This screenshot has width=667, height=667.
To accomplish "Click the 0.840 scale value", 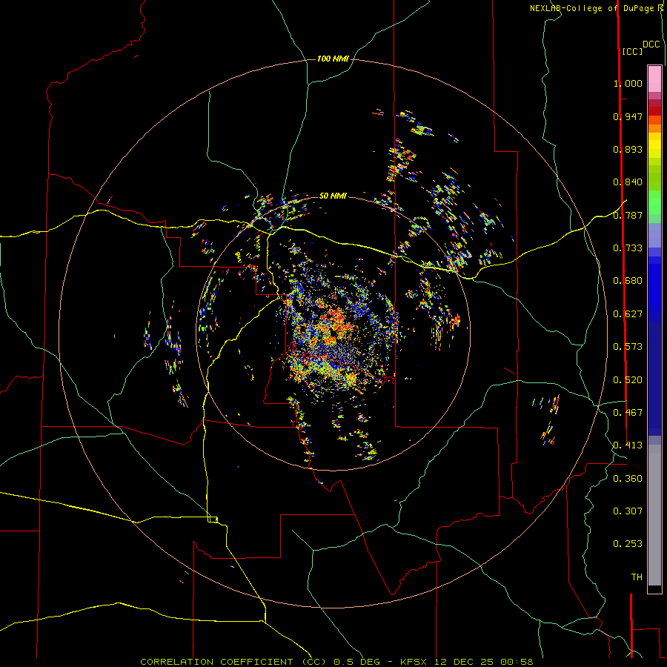I will tap(628, 182).
